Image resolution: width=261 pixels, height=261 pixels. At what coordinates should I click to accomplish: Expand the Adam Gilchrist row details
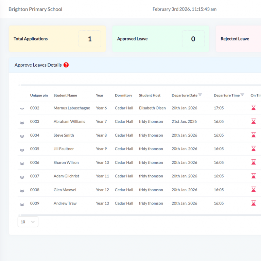(22, 177)
